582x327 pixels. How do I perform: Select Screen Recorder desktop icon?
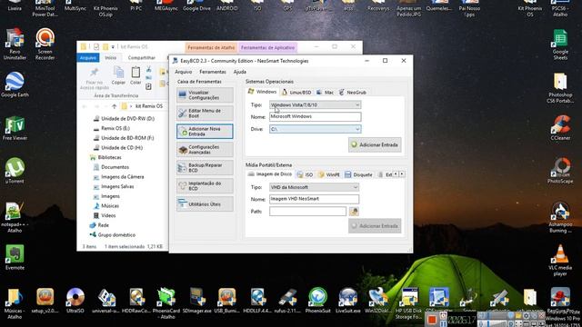45,44
